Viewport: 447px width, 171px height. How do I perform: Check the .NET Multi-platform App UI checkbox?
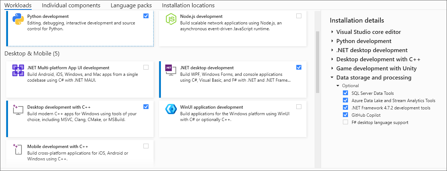[146, 67]
